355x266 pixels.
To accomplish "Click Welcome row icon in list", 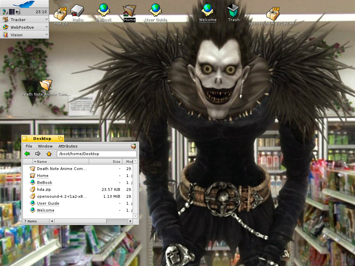I will coord(33,210).
